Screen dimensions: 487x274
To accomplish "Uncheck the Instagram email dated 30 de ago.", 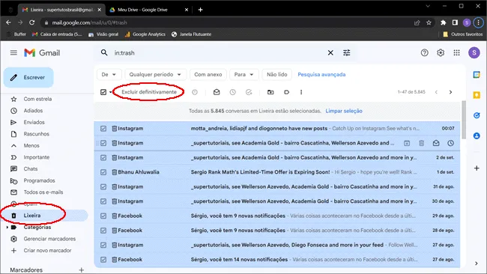I will click(x=103, y=201).
